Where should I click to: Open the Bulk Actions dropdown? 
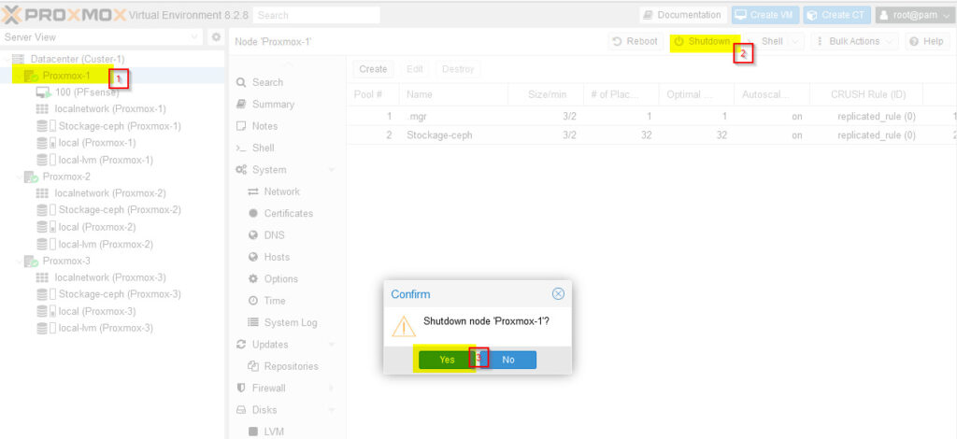point(854,41)
